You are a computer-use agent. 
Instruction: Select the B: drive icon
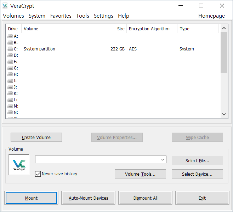pos(10,43)
